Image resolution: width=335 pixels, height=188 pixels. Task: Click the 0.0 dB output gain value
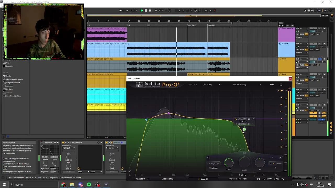point(276,179)
